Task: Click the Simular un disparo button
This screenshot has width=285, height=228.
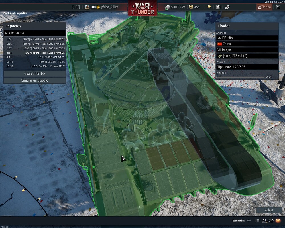Action: pos(35,80)
